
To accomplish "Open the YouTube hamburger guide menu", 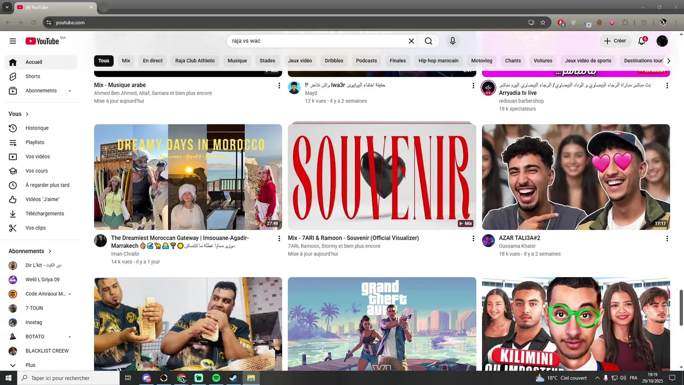I will click(13, 41).
